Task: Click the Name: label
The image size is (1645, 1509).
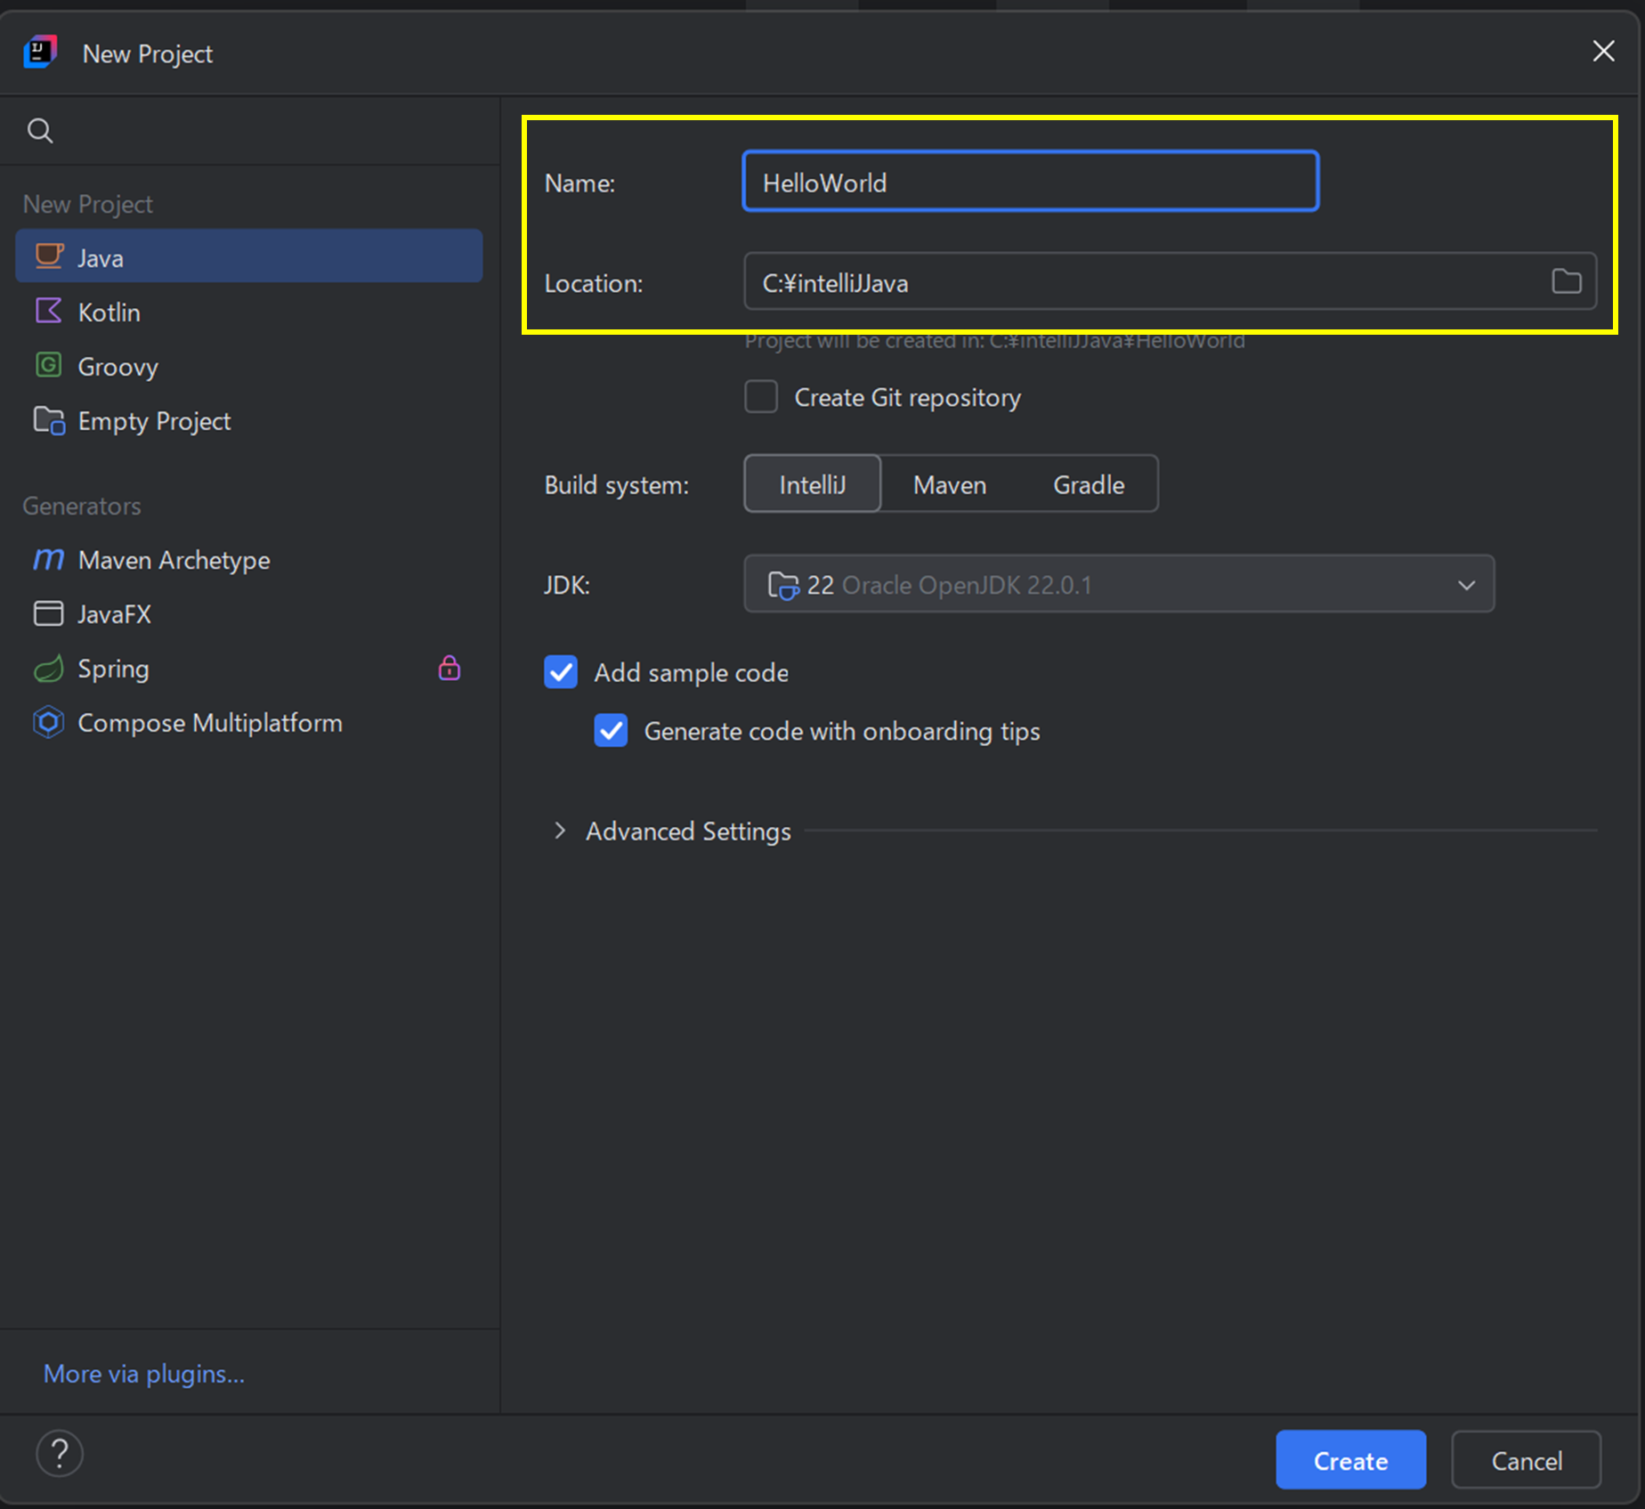Action: pos(579,183)
